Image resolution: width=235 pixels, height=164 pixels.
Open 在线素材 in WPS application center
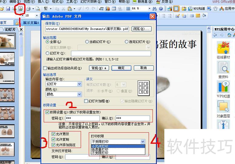(x=223, y=50)
